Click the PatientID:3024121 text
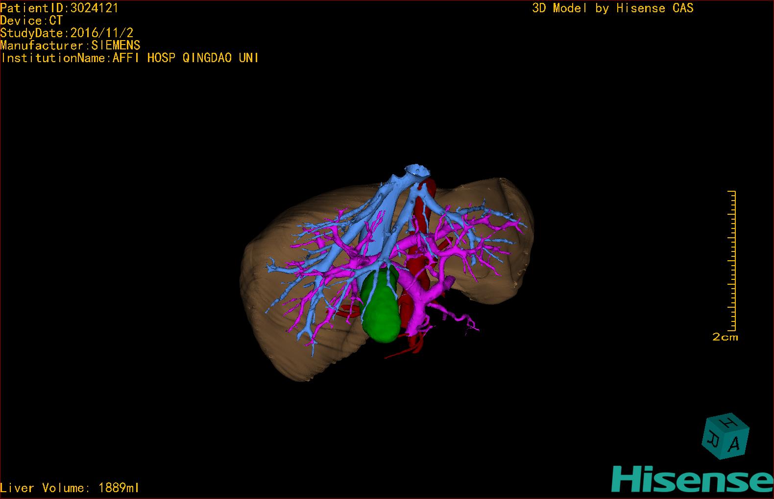 click(x=59, y=8)
